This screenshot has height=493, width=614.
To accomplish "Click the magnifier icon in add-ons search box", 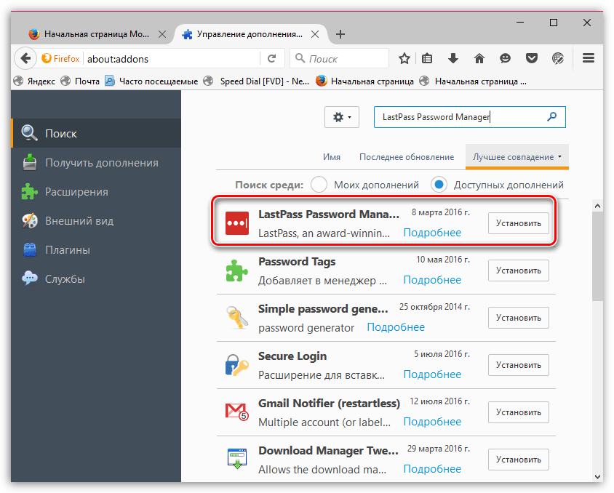I will (x=551, y=116).
